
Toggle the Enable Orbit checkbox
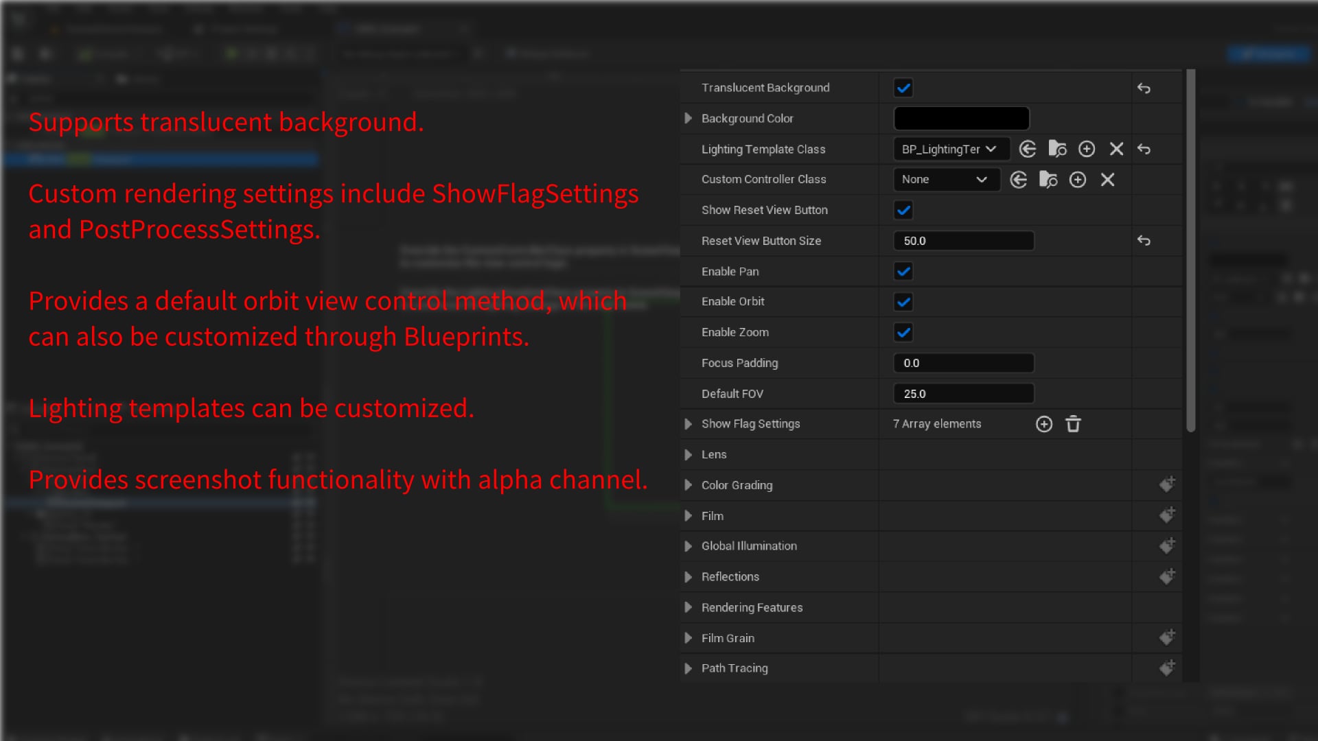[903, 302]
